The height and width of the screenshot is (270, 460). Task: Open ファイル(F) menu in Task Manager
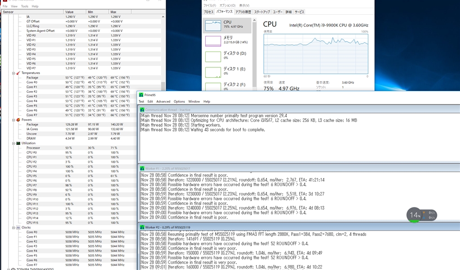tap(210, 5)
